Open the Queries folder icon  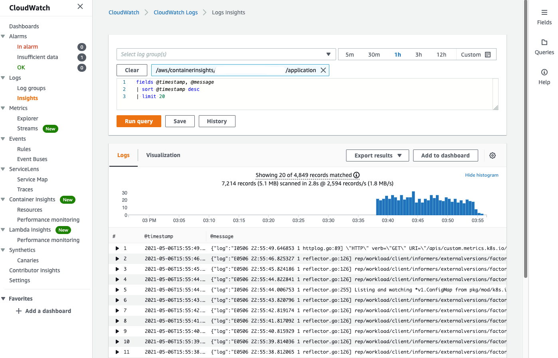tap(544, 42)
